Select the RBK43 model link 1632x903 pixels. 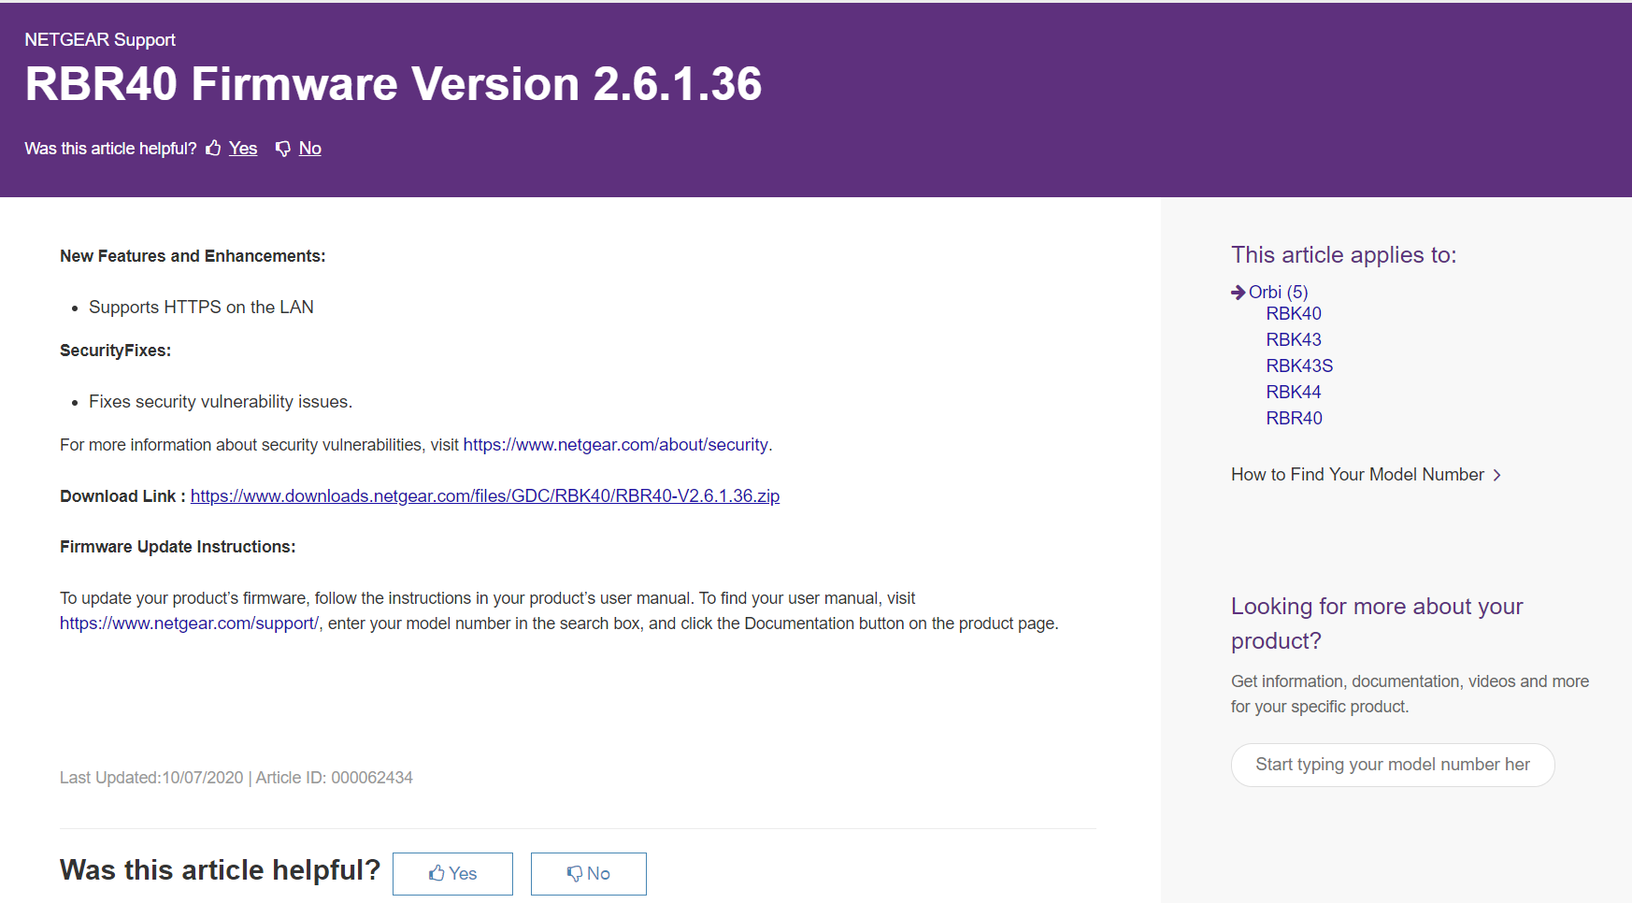coord(1294,340)
